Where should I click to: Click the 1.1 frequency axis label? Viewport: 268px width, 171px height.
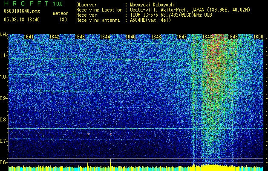pyautogui.click(x=4, y=56)
